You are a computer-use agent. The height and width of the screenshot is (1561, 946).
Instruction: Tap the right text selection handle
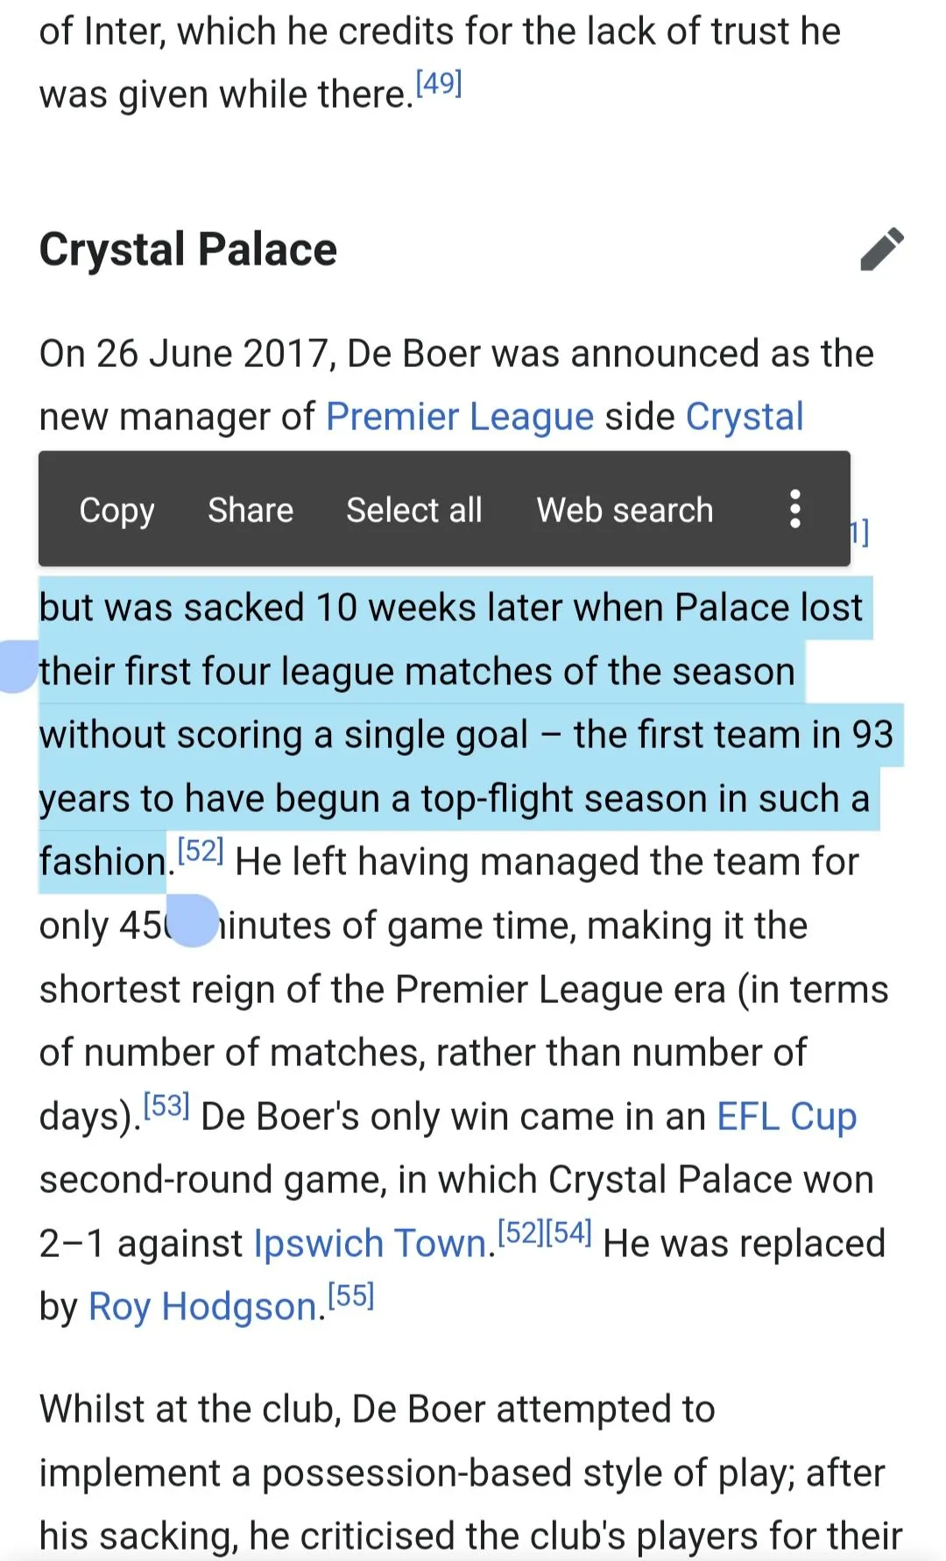point(193,922)
